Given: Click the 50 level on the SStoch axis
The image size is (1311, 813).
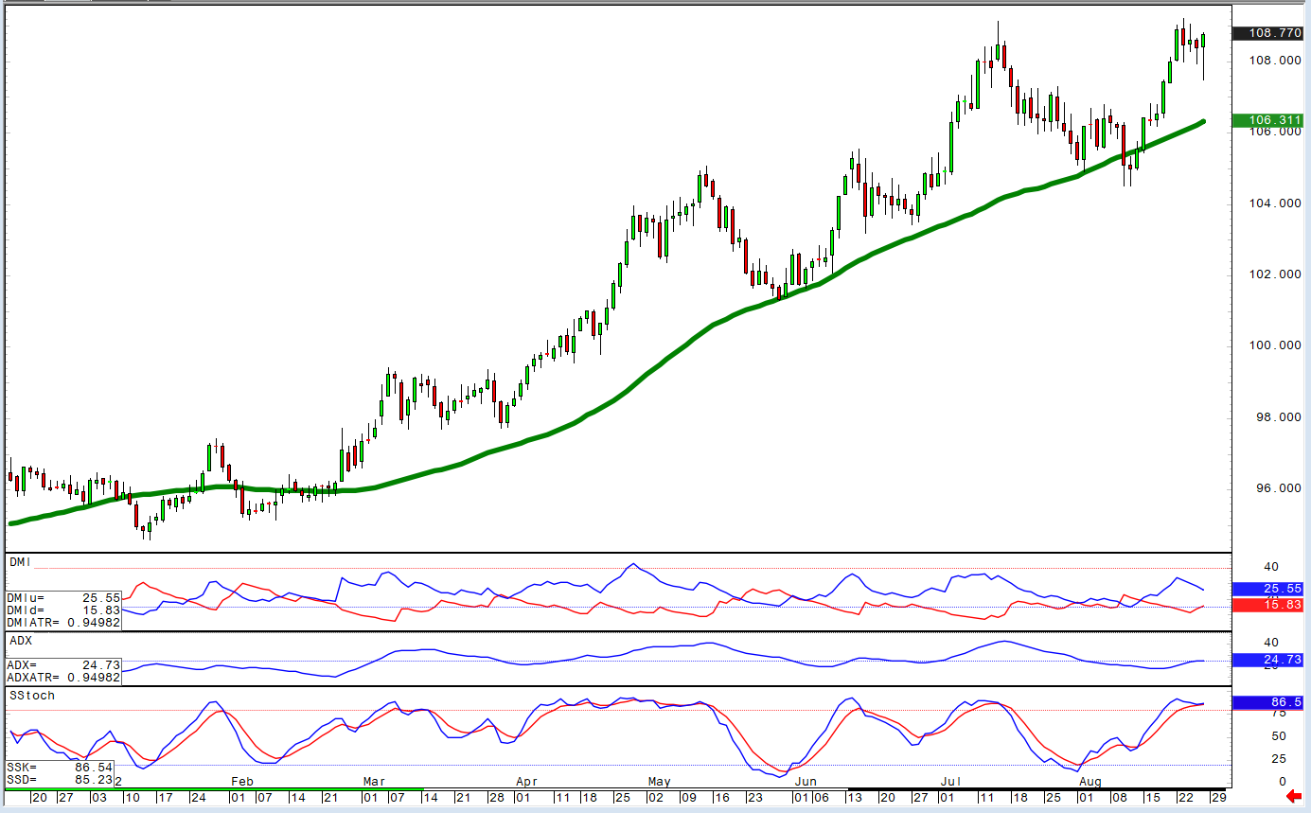Looking at the screenshot, I should [x=1279, y=735].
